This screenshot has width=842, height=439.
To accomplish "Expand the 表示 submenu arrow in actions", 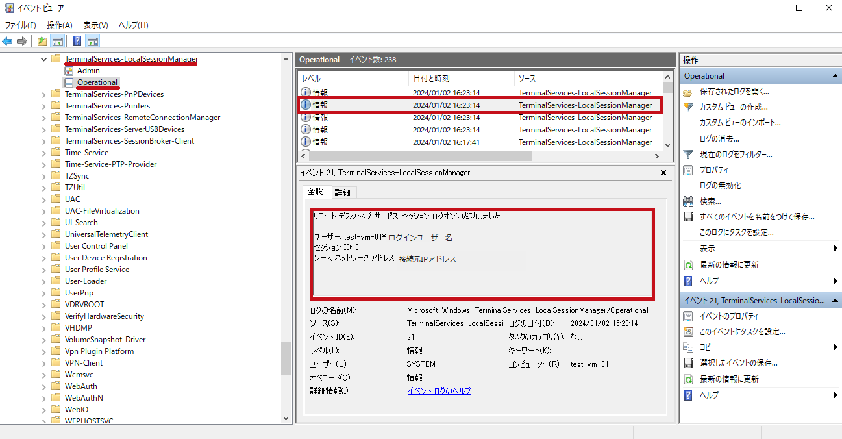I will point(836,249).
